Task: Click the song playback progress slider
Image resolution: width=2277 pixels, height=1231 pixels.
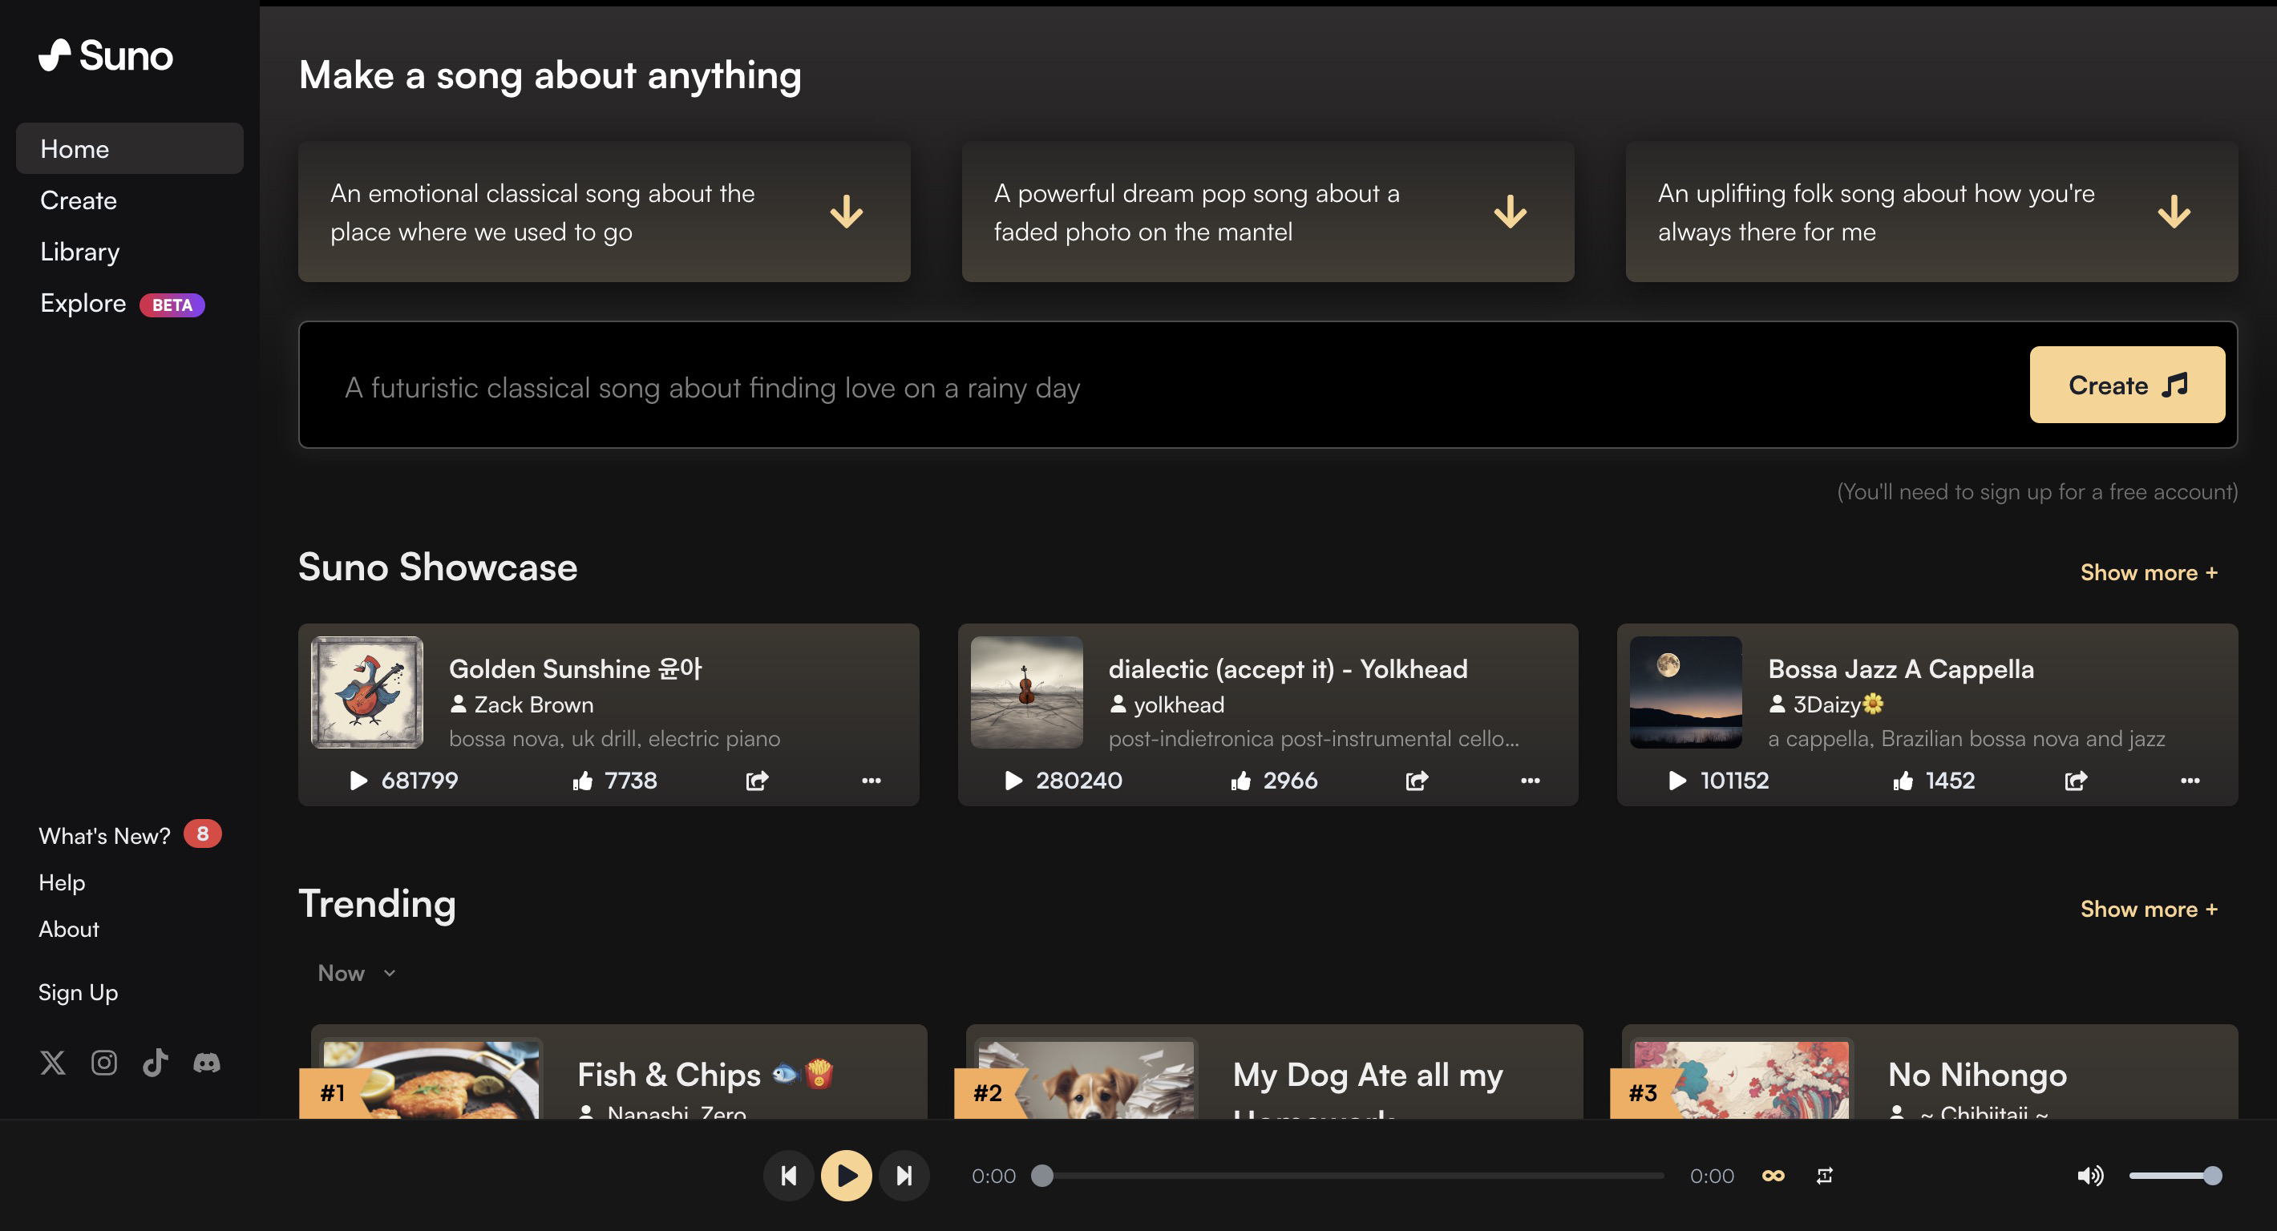Action: [1353, 1176]
